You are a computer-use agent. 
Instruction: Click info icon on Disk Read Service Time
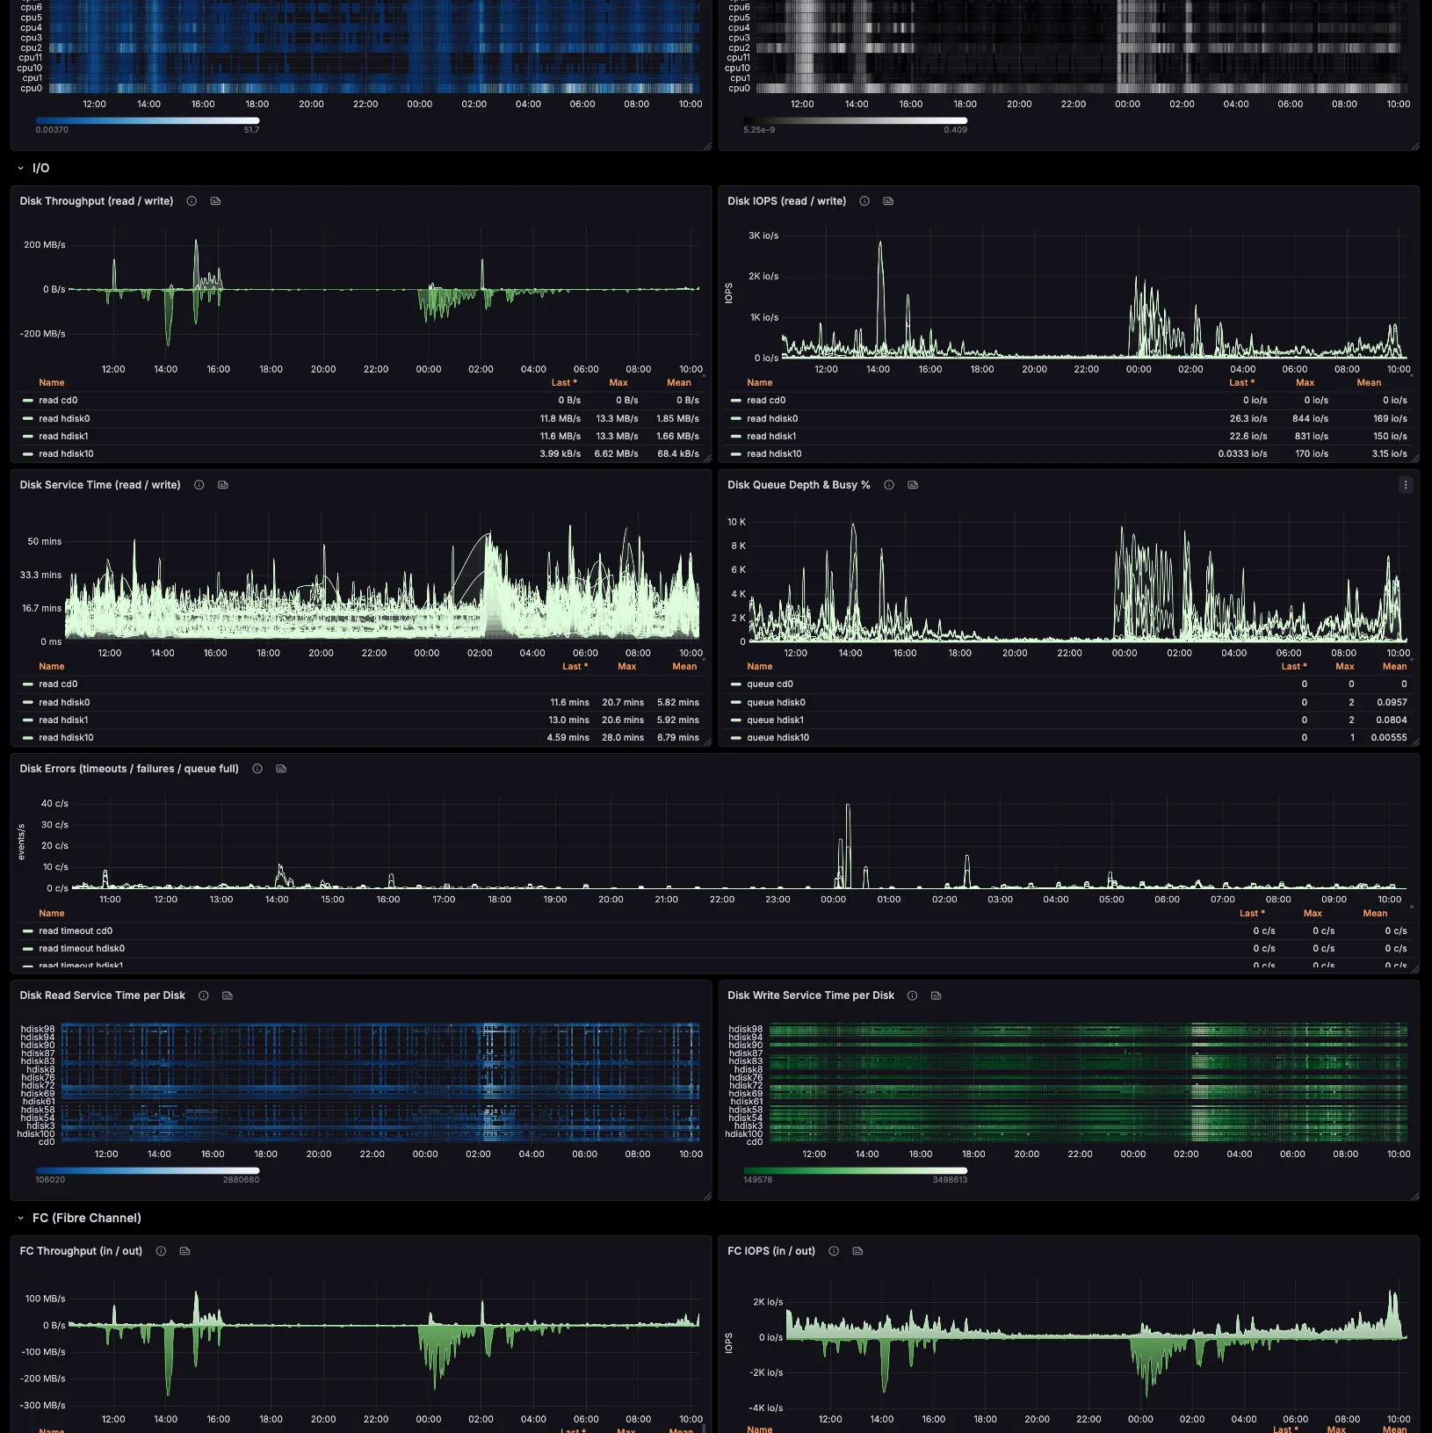pyautogui.click(x=204, y=995)
